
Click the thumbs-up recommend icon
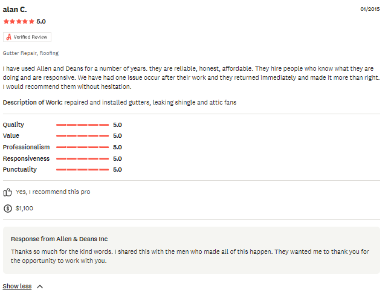pyautogui.click(x=7, y=192)
